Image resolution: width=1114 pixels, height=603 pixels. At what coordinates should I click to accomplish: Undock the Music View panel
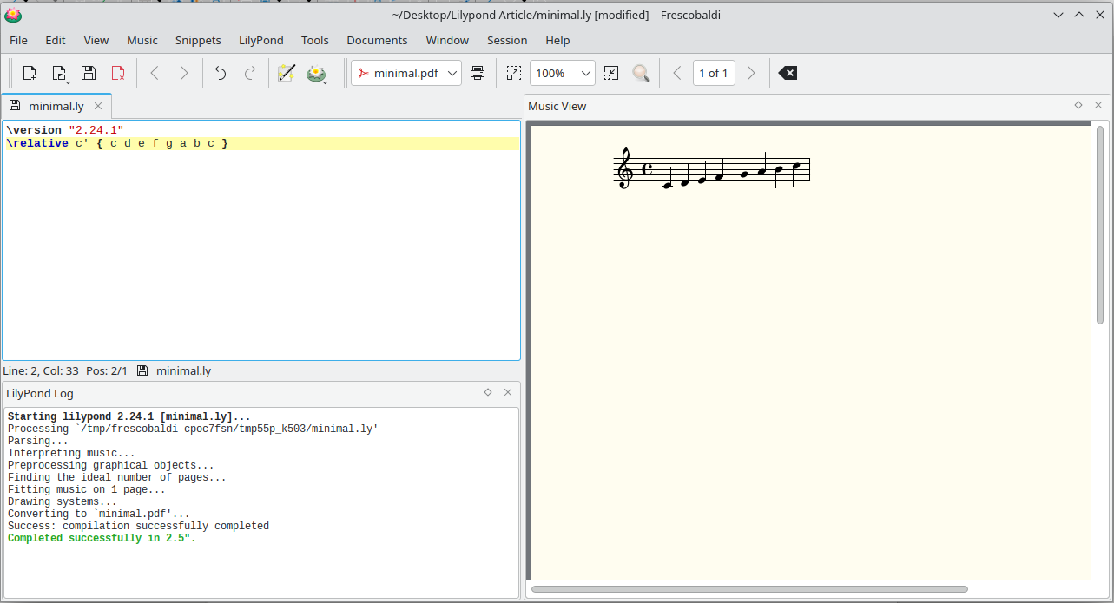pyautogui.click(x=1078, y=105)
